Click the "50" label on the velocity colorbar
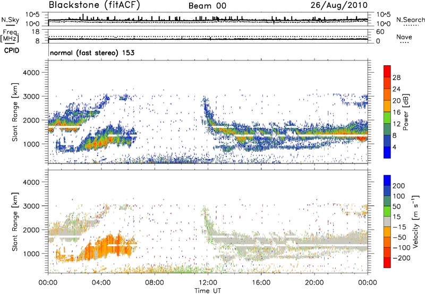Image resolution: width=425 pixels, height=294 pixels. [396, 206]
